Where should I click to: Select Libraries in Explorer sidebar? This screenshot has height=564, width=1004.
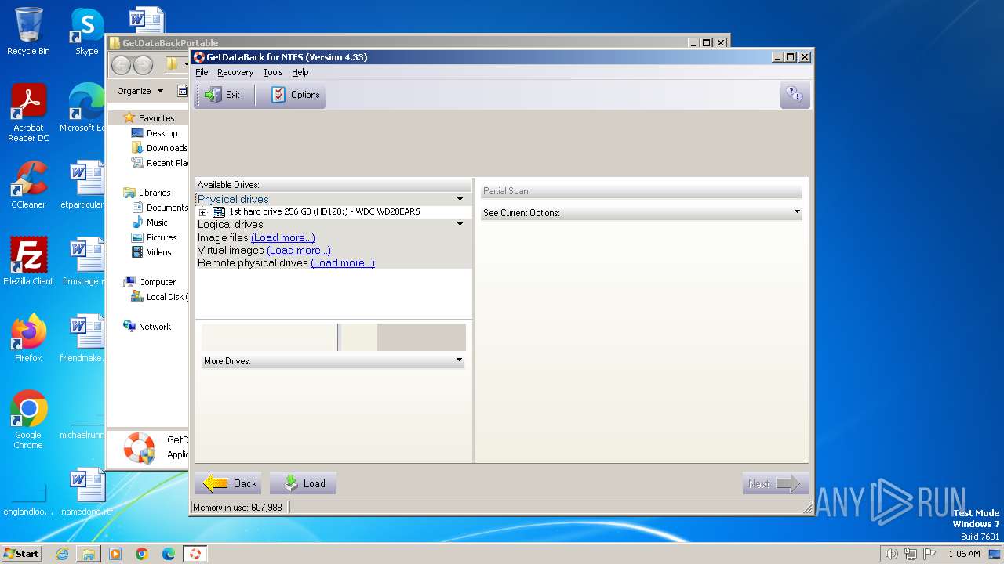[x=155, y=193]
